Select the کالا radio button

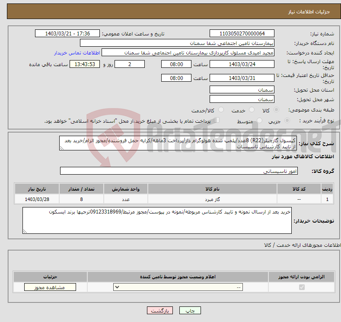pos(276,110)
